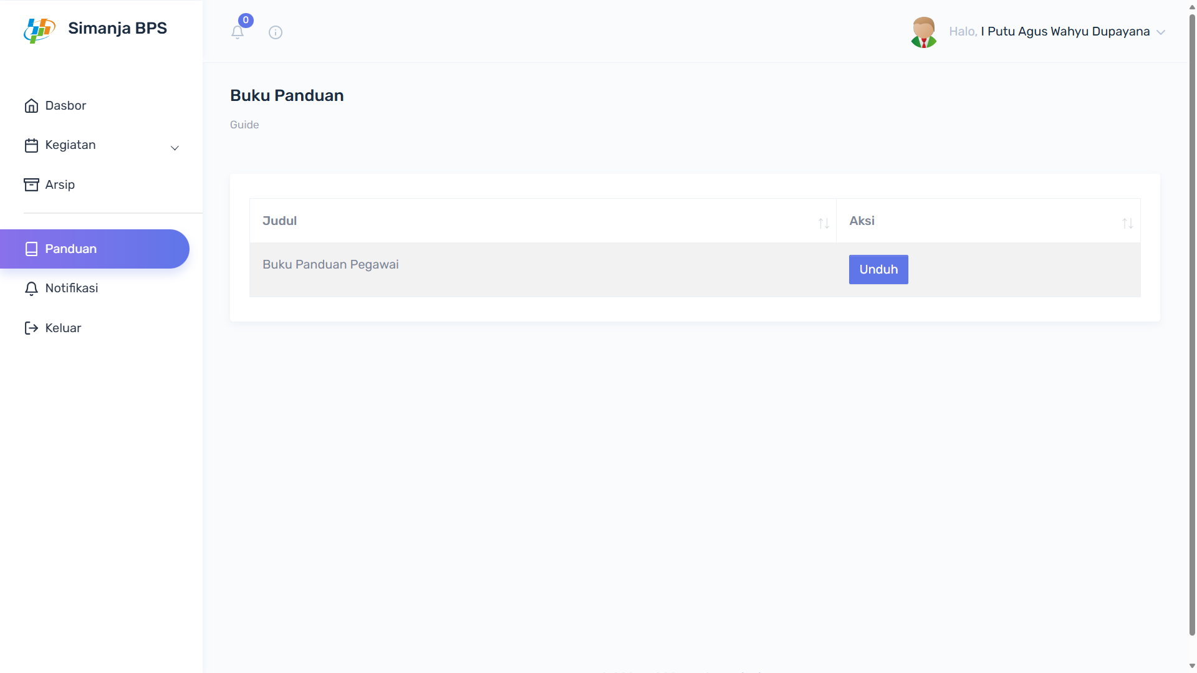Image resolution: width=1197 pixels, height=673 pixels.
Task: Click the Notifikasi bell icon in sidebar
Action: tap(31, 289)
